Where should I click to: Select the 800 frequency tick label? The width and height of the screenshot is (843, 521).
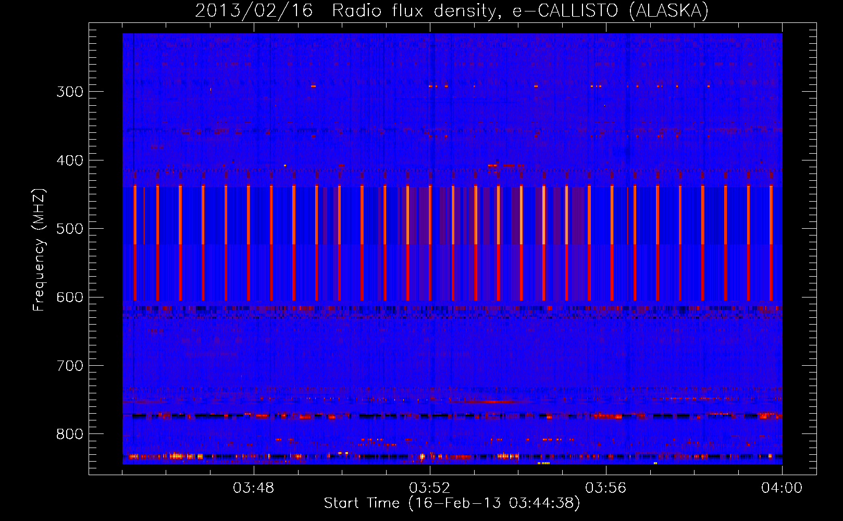[70, 435]
